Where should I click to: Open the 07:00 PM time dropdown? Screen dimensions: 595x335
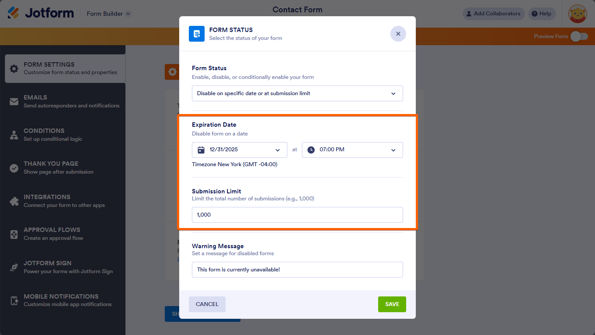tap(393, 150)
